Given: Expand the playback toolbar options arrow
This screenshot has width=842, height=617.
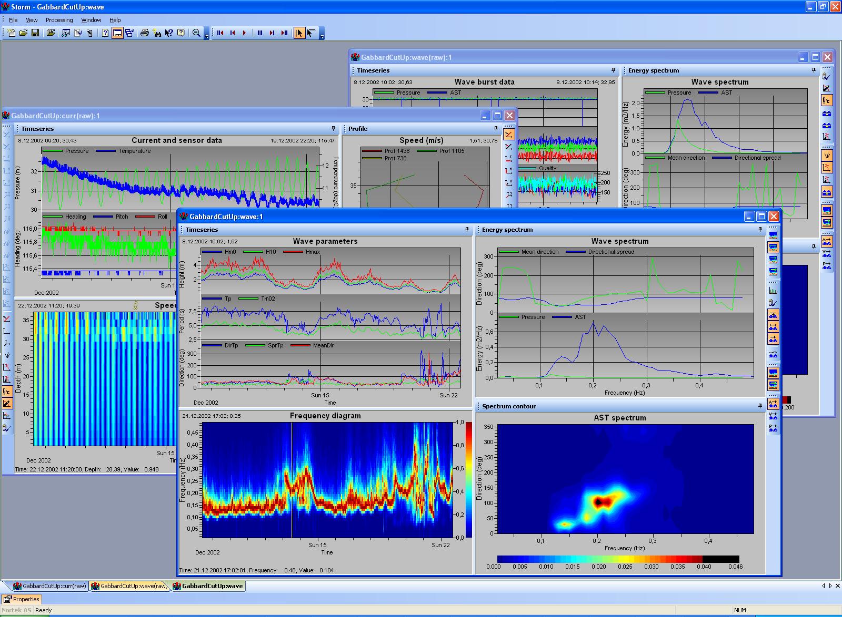Looking at the screenshot, I should click(322, 37).
